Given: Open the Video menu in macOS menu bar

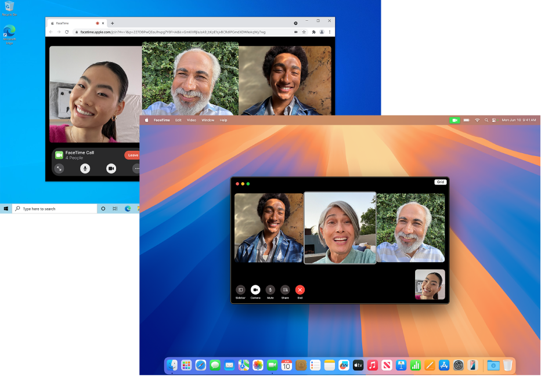Looking at the screenshot, I should point(192,120).
